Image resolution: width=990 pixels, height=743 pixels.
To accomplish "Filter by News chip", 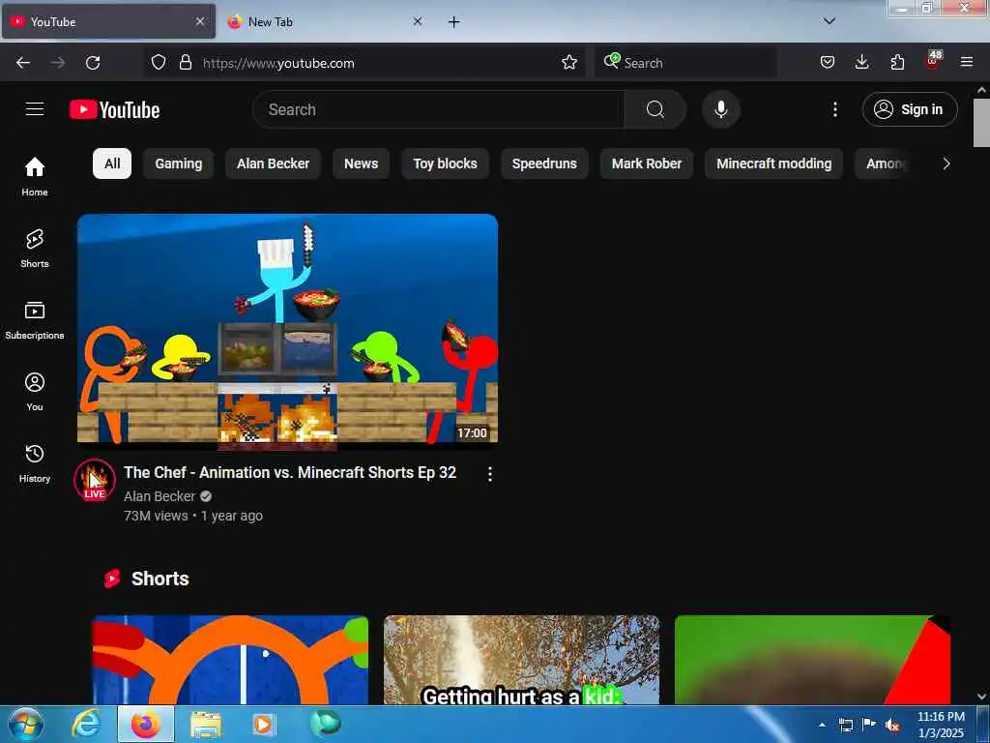I will pos(362,163).
